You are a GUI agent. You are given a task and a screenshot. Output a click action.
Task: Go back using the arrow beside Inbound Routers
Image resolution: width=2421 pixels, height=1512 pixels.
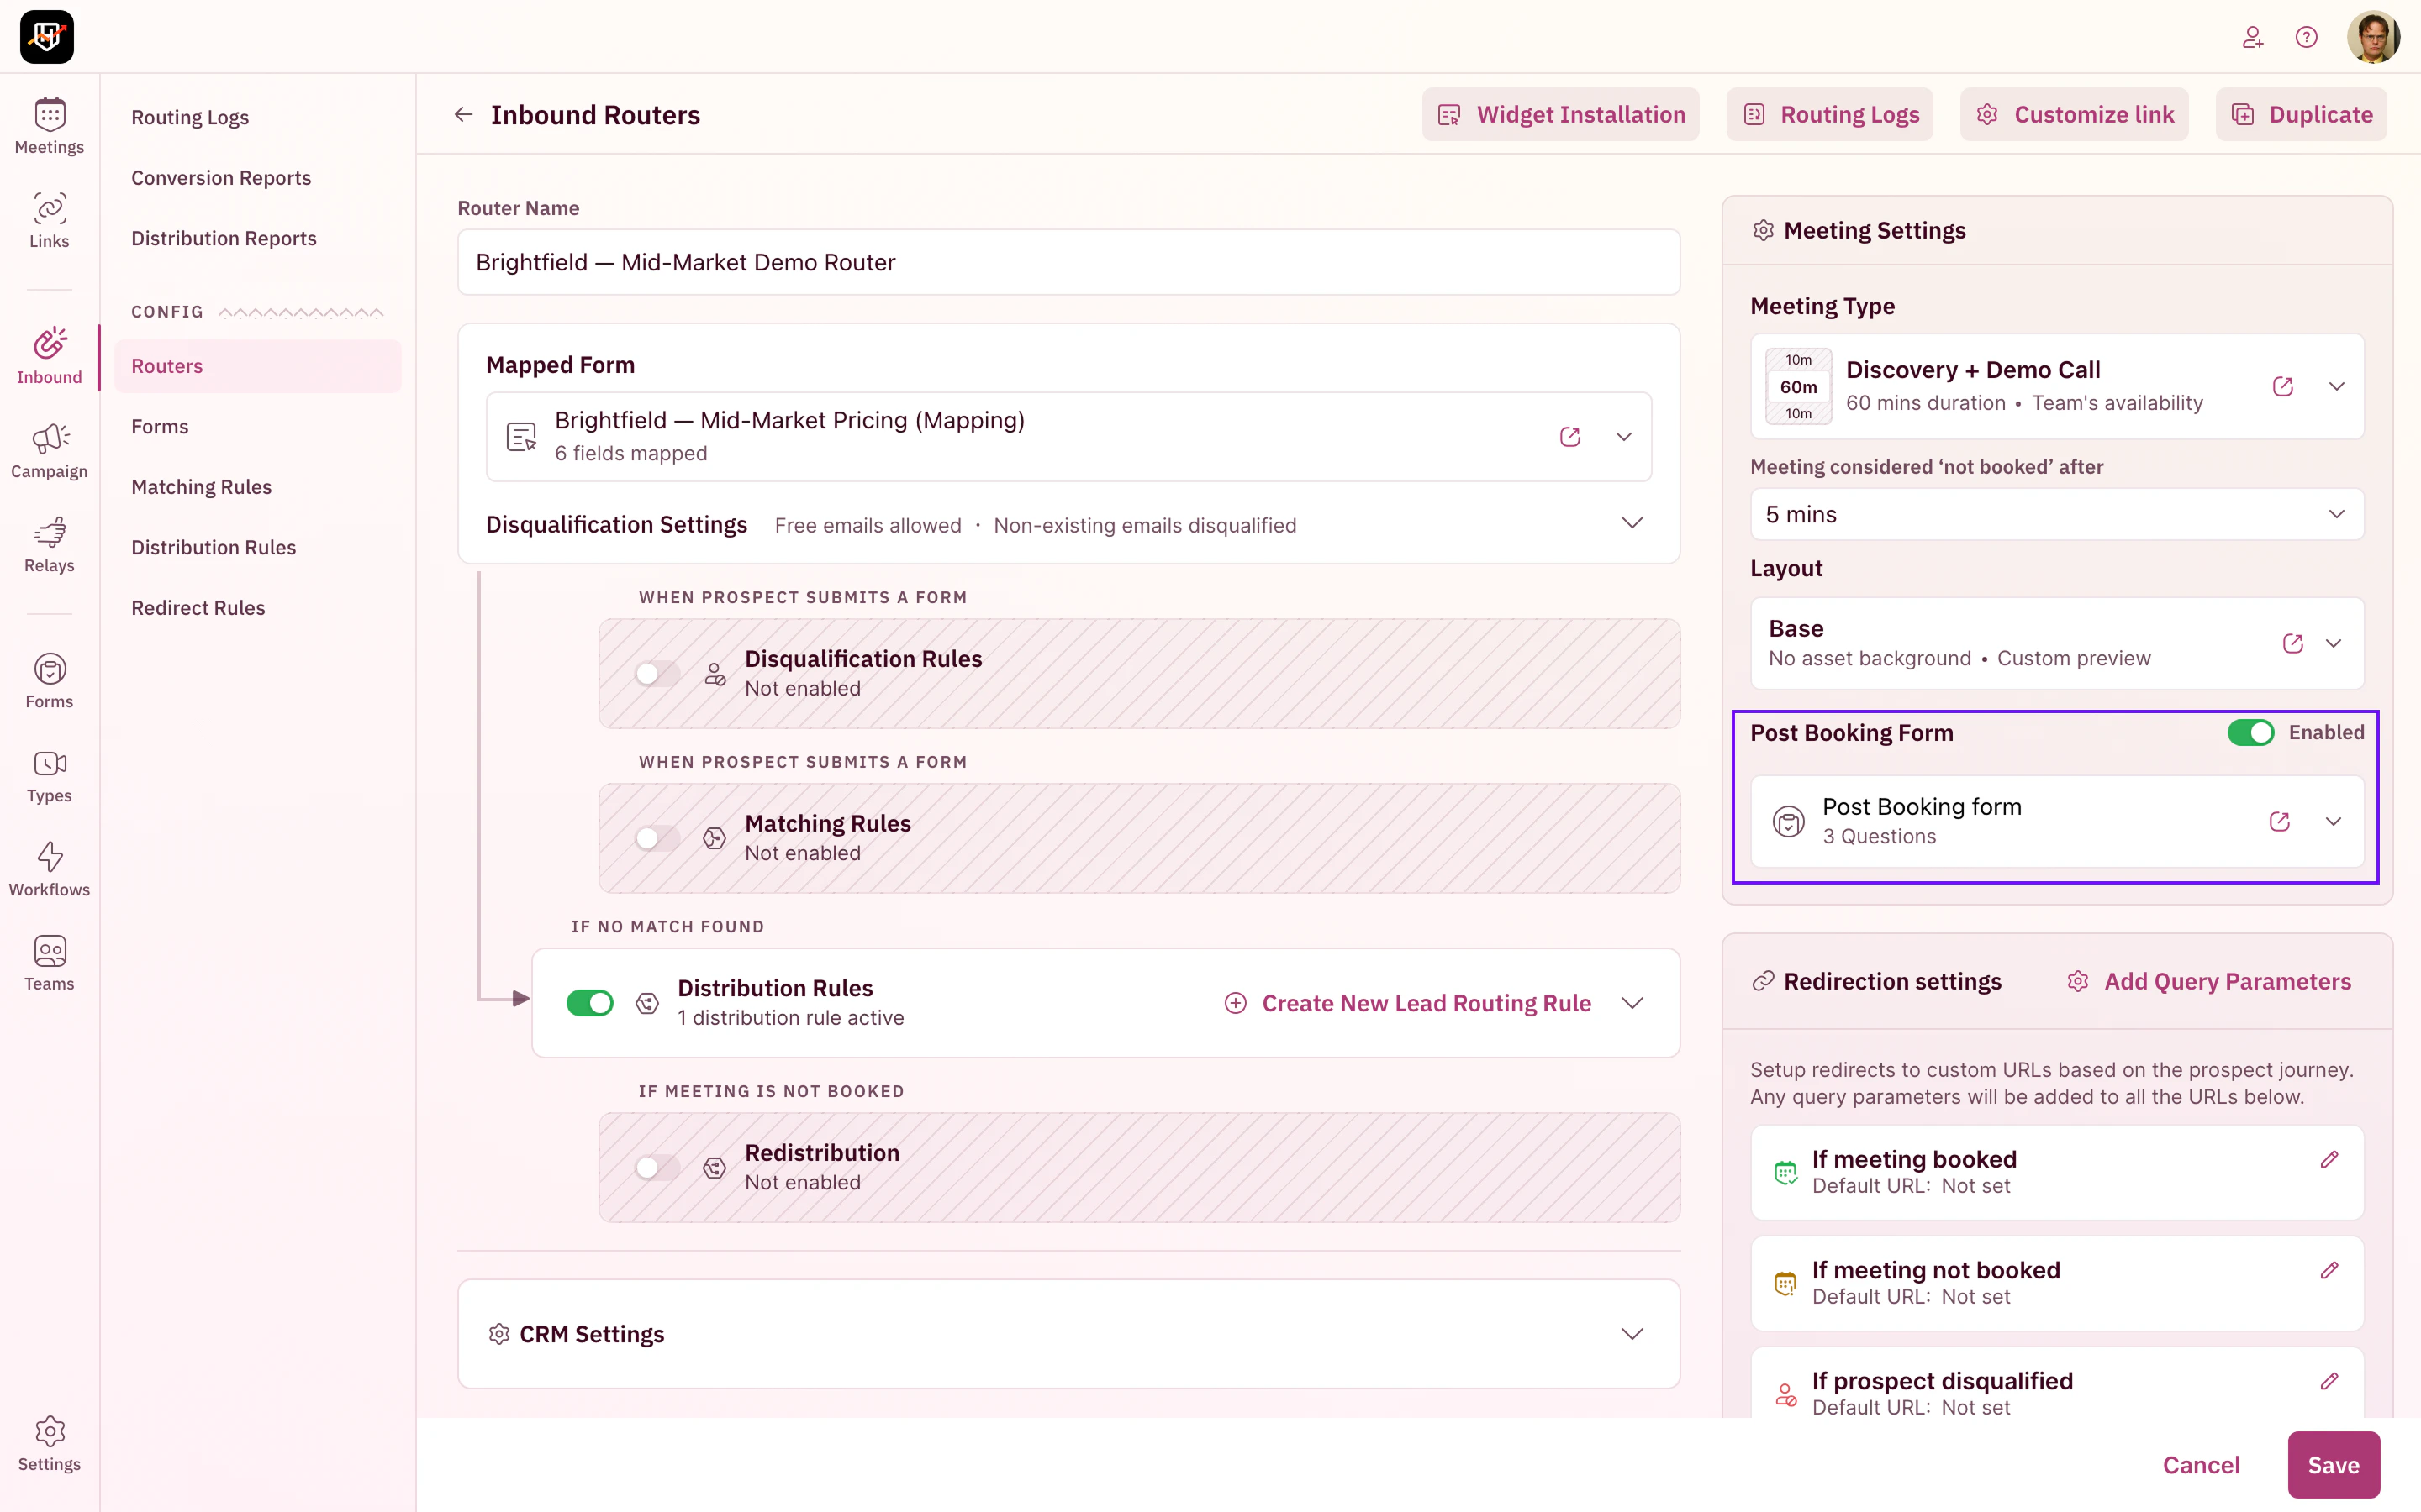coord(463,115)
